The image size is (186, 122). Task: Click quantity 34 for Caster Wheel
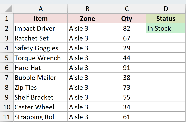(127, 107)
